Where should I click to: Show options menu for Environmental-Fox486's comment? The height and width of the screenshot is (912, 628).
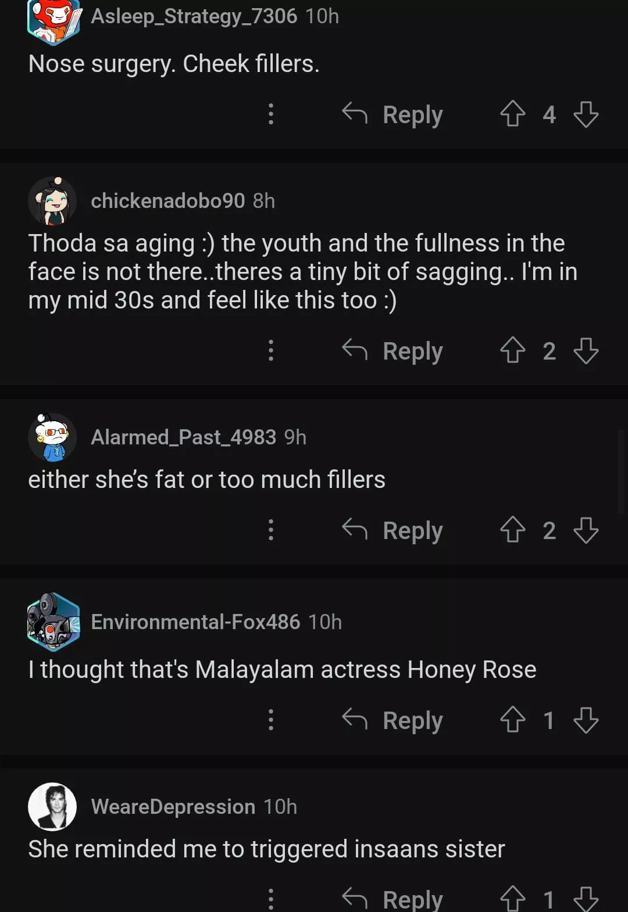[270, 720]
